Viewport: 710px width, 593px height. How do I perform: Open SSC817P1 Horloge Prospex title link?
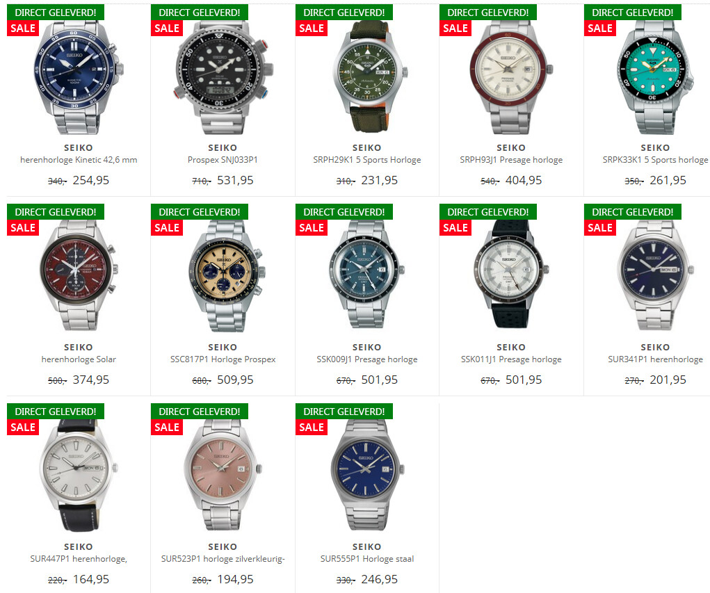(x=223, y=359)
